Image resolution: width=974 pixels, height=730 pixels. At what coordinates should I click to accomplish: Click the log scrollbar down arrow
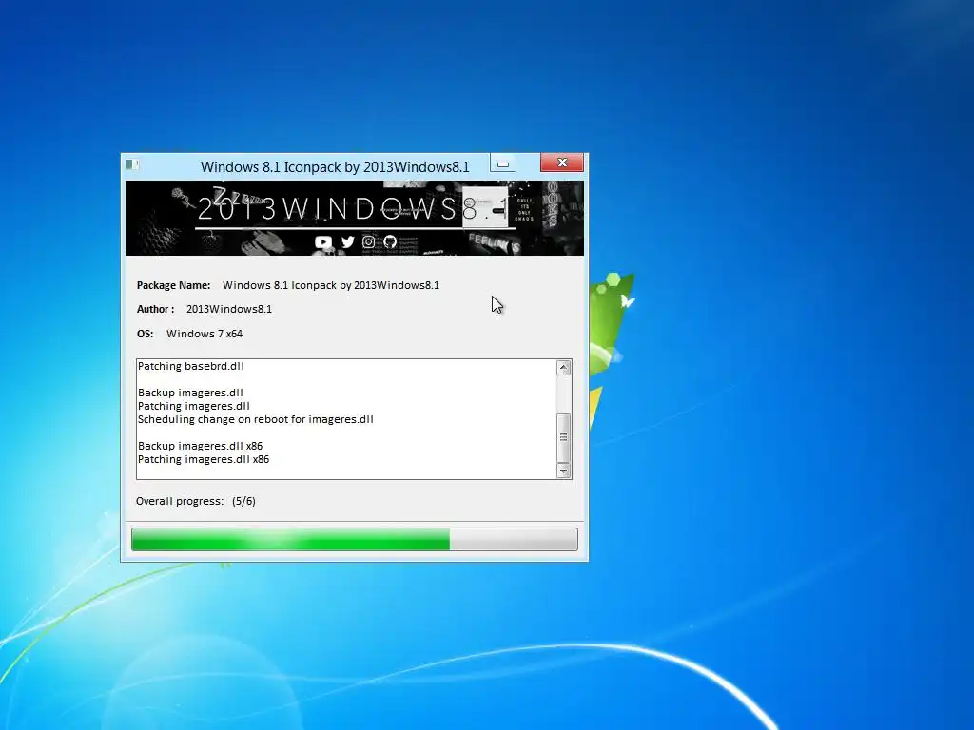tap(563, 471)
